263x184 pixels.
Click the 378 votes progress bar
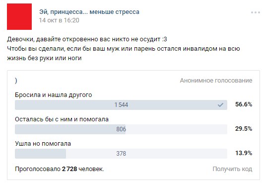point(121,154)
